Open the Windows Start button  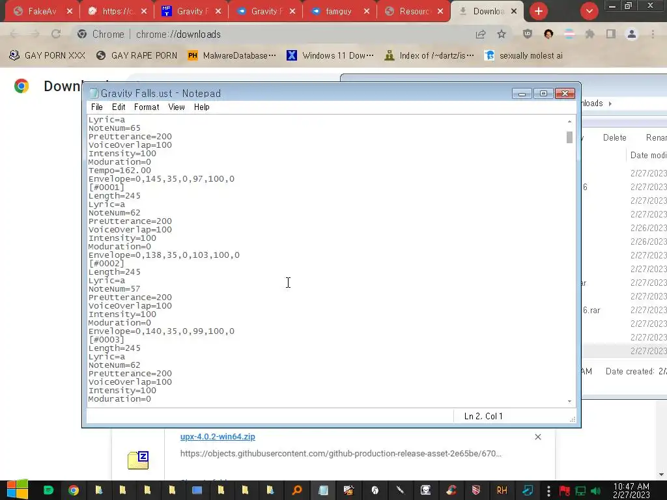click(17, 490)
